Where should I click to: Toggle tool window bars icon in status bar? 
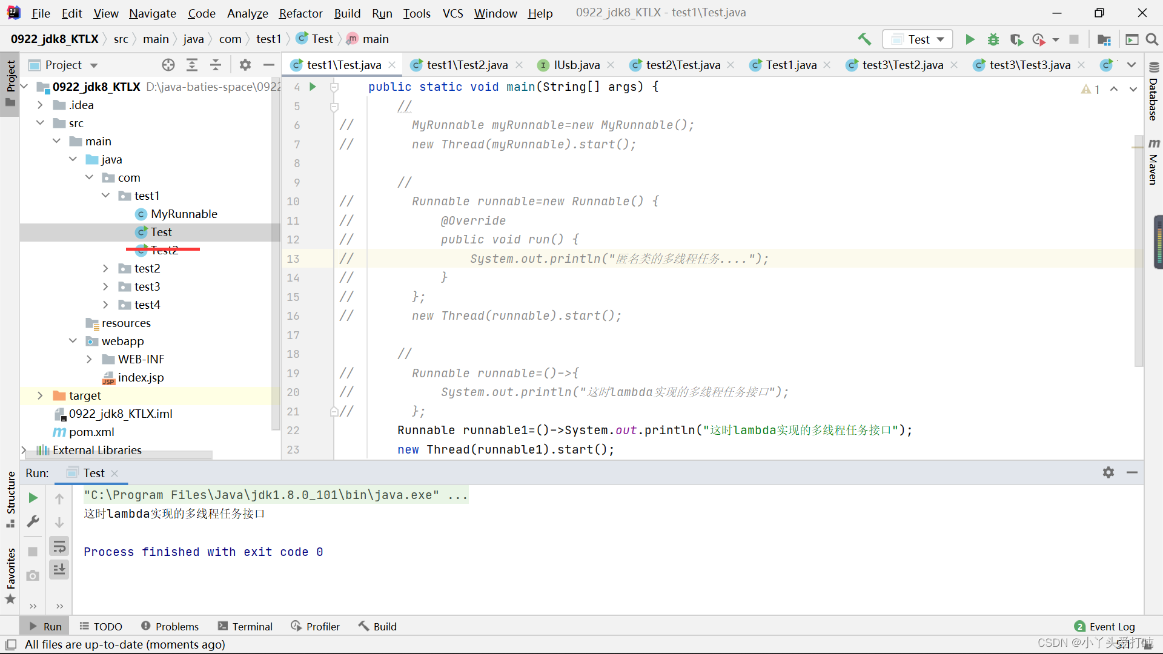point(11,644)
